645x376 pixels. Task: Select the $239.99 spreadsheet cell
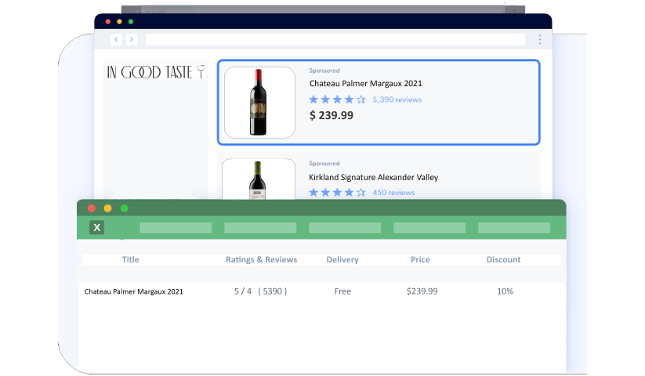pos(422,291)
